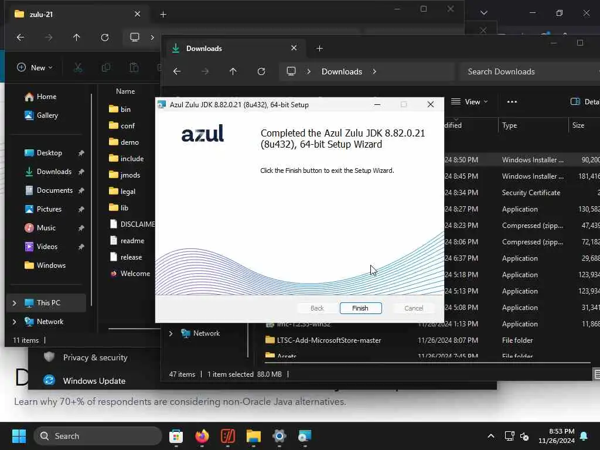
Task: Click Finish in the Azul Zulu setup wizard
Action: pos(360,308)
